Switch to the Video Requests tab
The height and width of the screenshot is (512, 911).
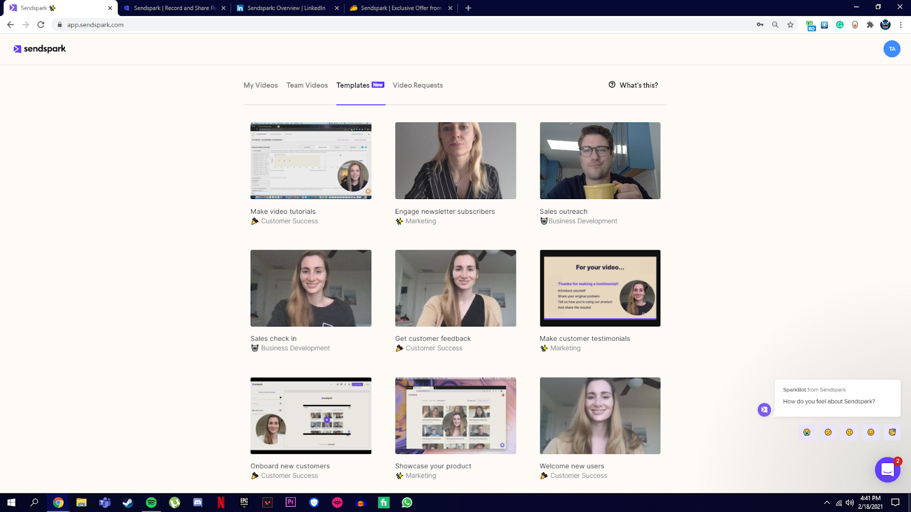(417, 85)
